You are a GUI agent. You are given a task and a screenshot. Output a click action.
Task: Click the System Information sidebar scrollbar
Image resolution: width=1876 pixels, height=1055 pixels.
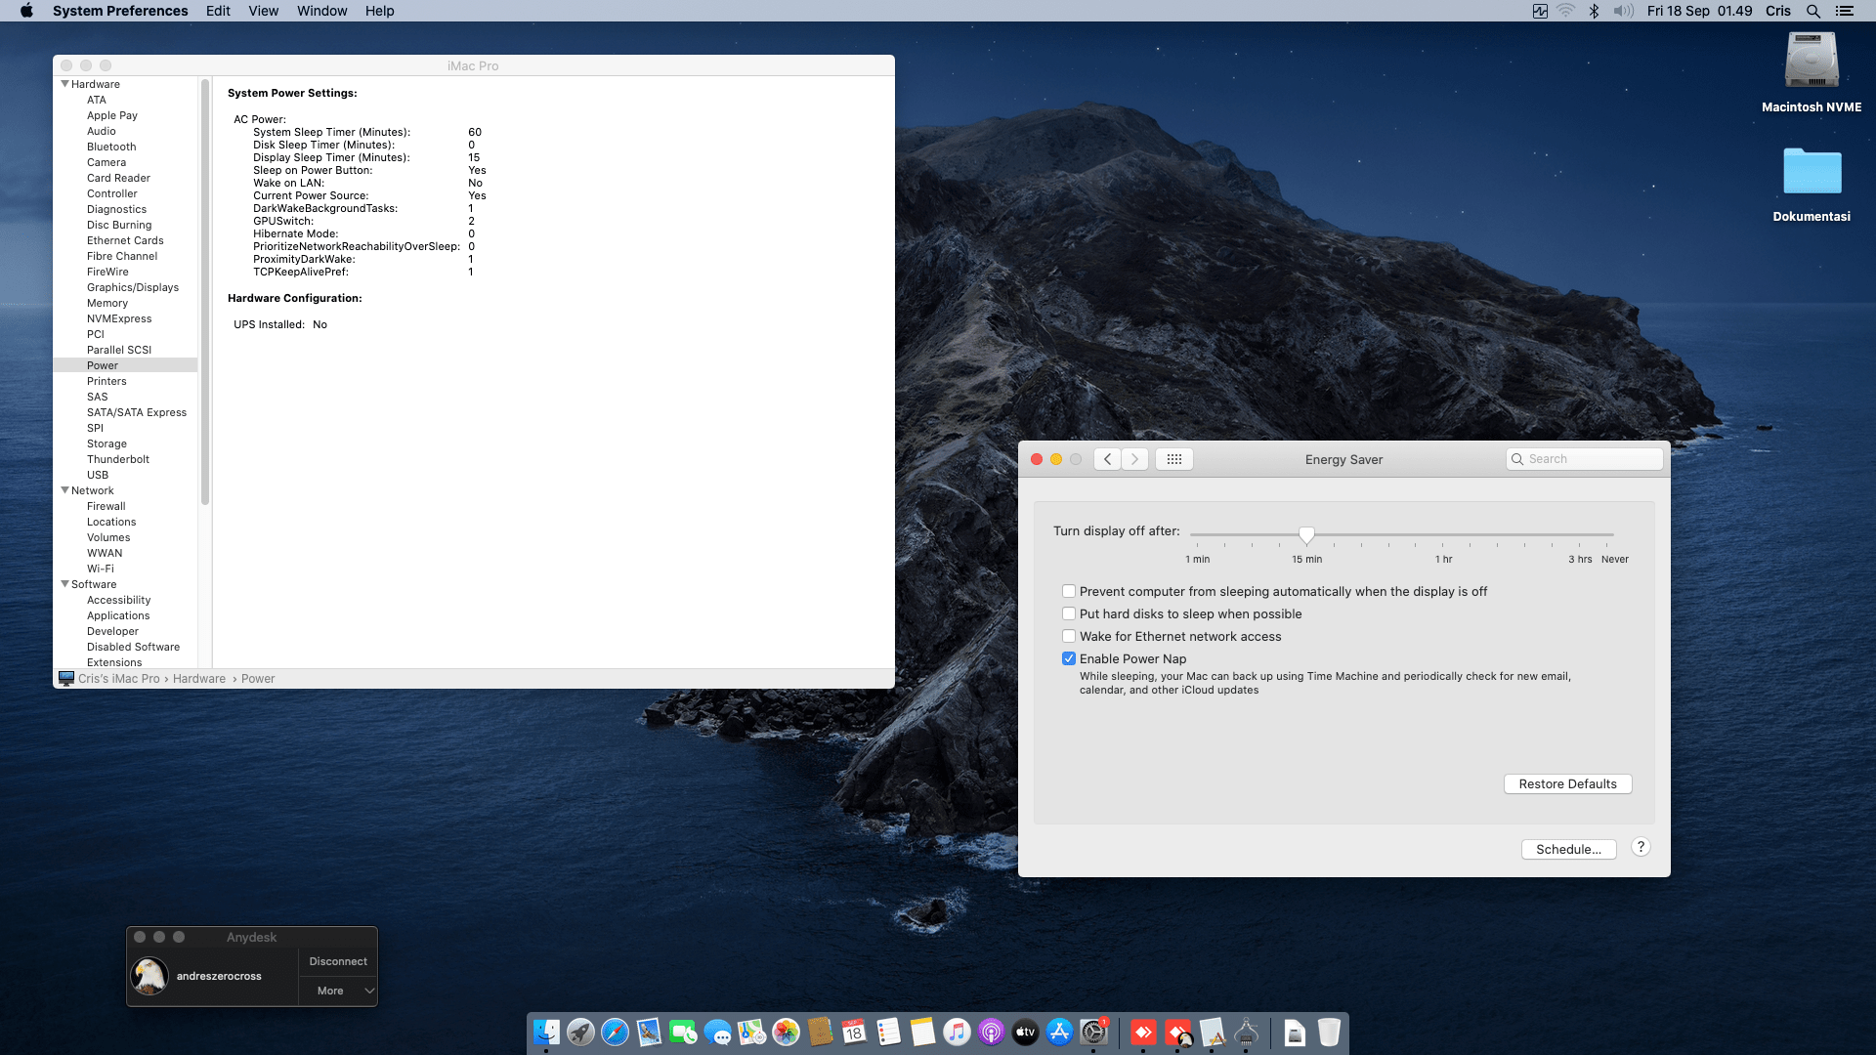tap(205, 293)
